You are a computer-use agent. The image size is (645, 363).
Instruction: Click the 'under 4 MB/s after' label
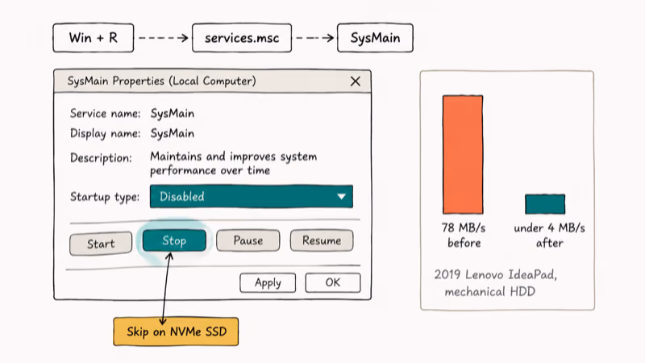click(549, 236)
